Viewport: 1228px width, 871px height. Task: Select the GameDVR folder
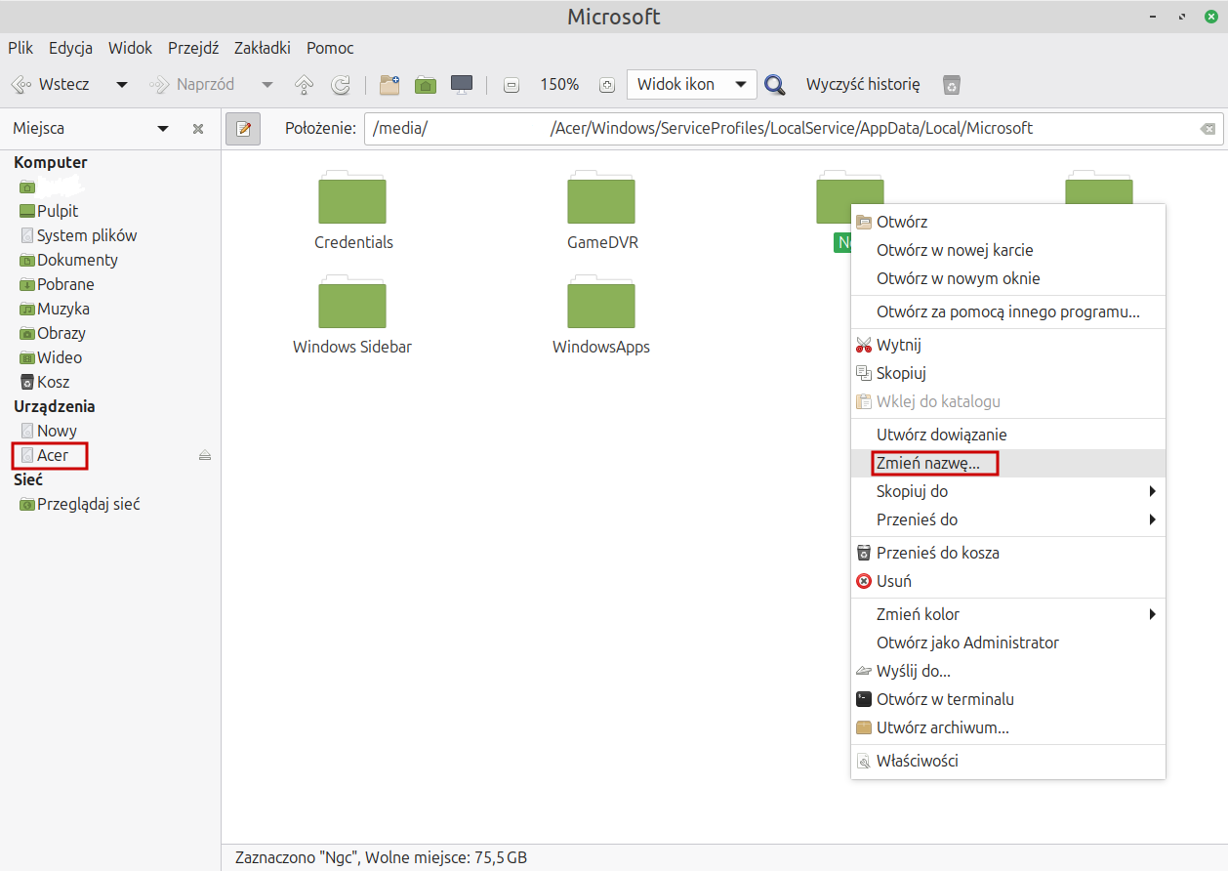(x=602, y=210)
